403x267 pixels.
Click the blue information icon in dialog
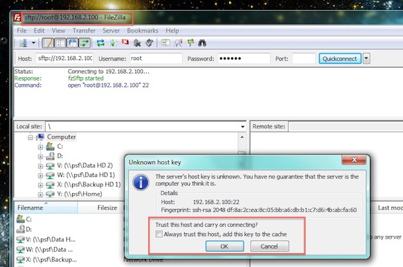tap(140, 182)
